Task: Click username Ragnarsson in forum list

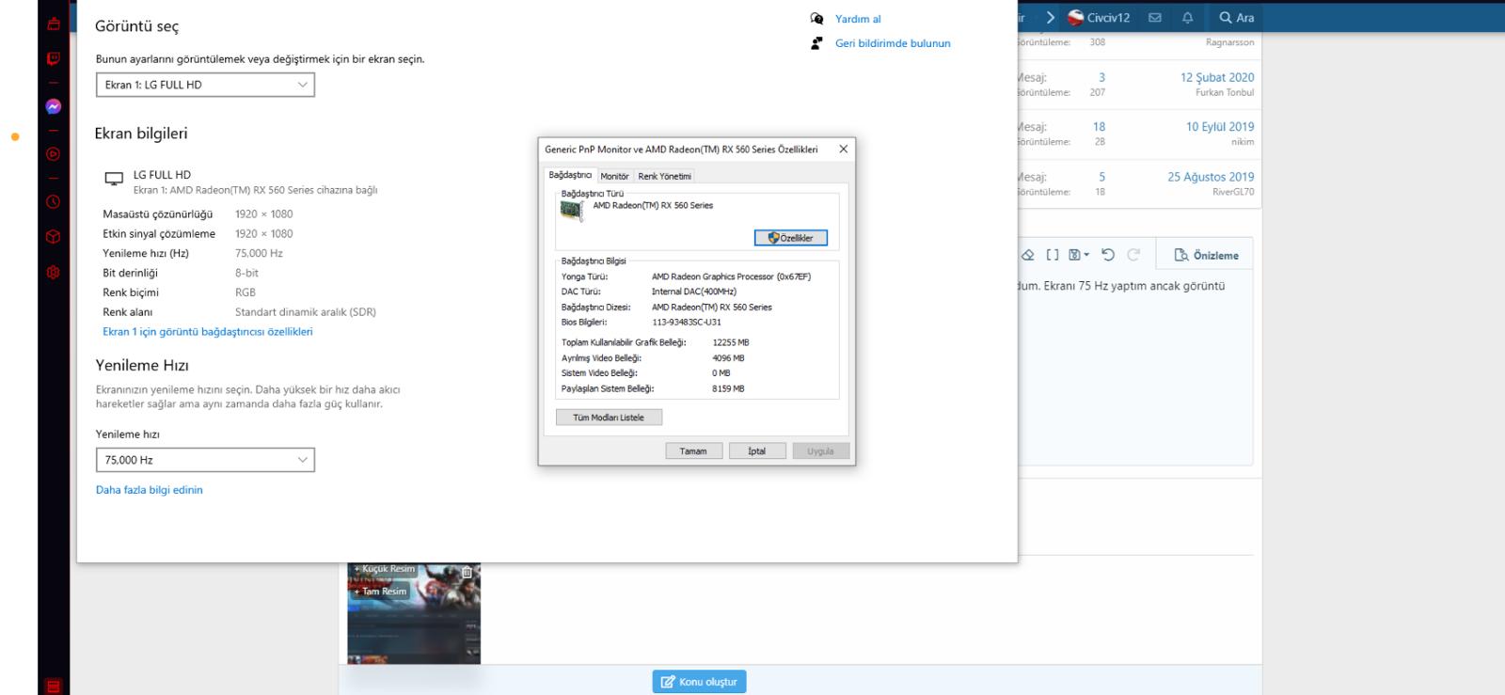Action: 1229,42
